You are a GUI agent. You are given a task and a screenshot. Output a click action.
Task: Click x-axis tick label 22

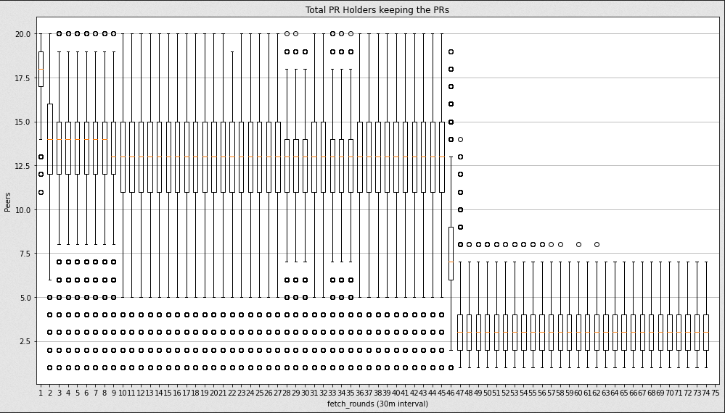click(x=232, y=393)
